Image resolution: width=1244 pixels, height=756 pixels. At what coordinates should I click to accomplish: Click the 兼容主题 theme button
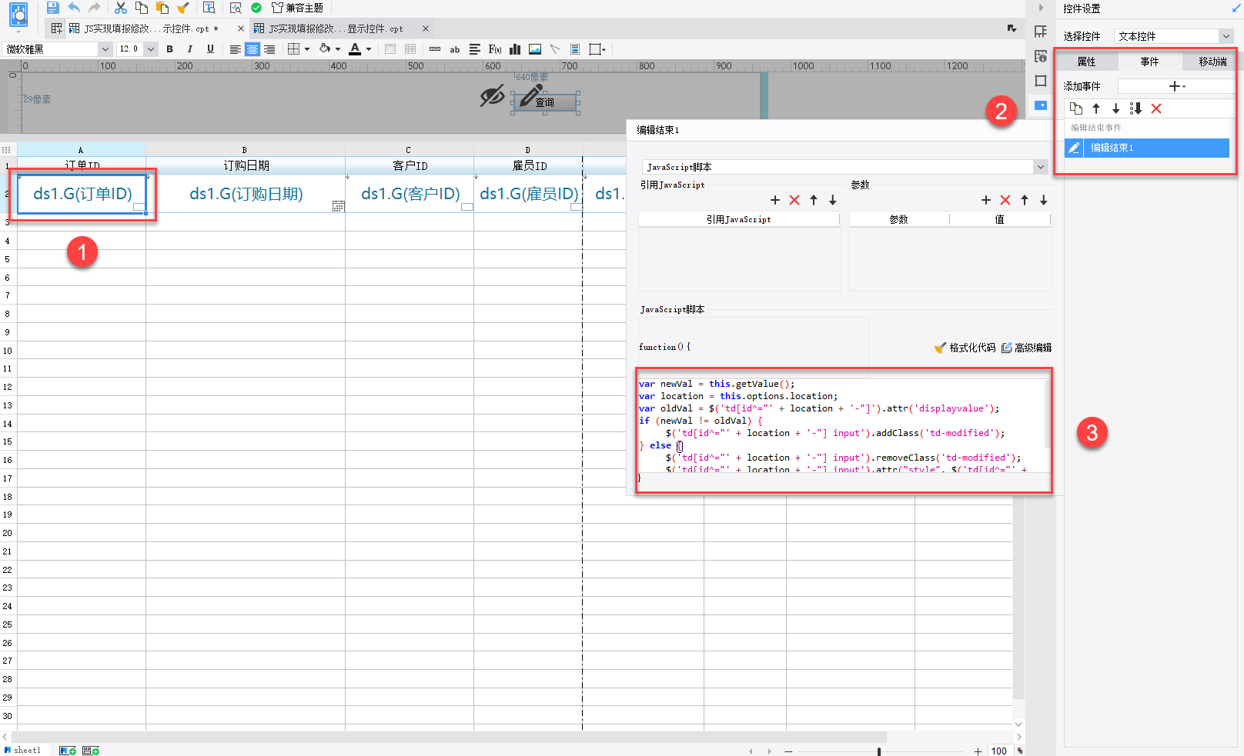(297, 8)
